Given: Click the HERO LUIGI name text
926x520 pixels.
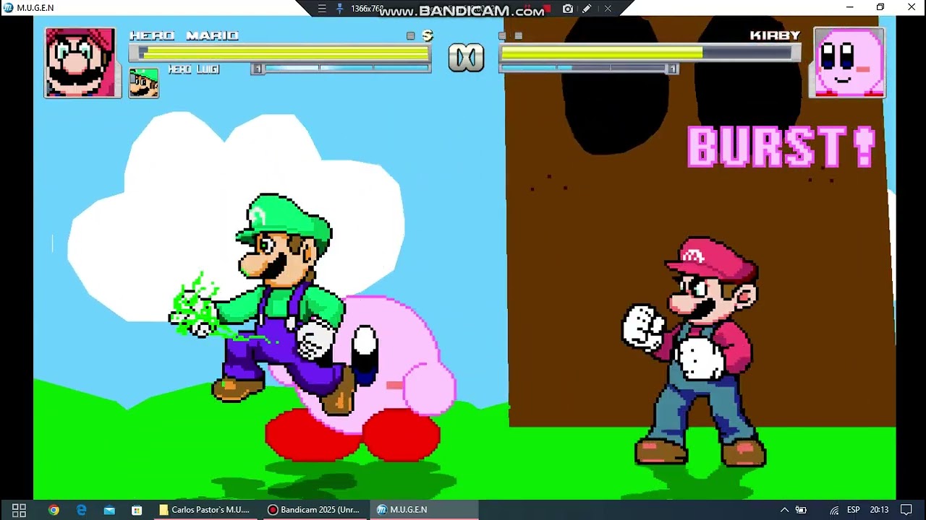Looking at the screenshot, I should (x=193, y=69).
